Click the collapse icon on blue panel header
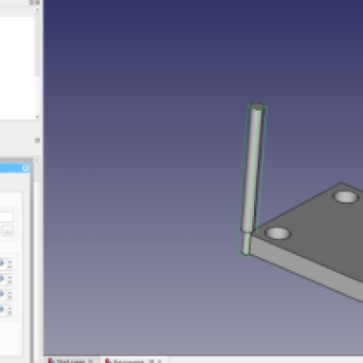Viewport: 363px width, 363px height. (25, 168)
